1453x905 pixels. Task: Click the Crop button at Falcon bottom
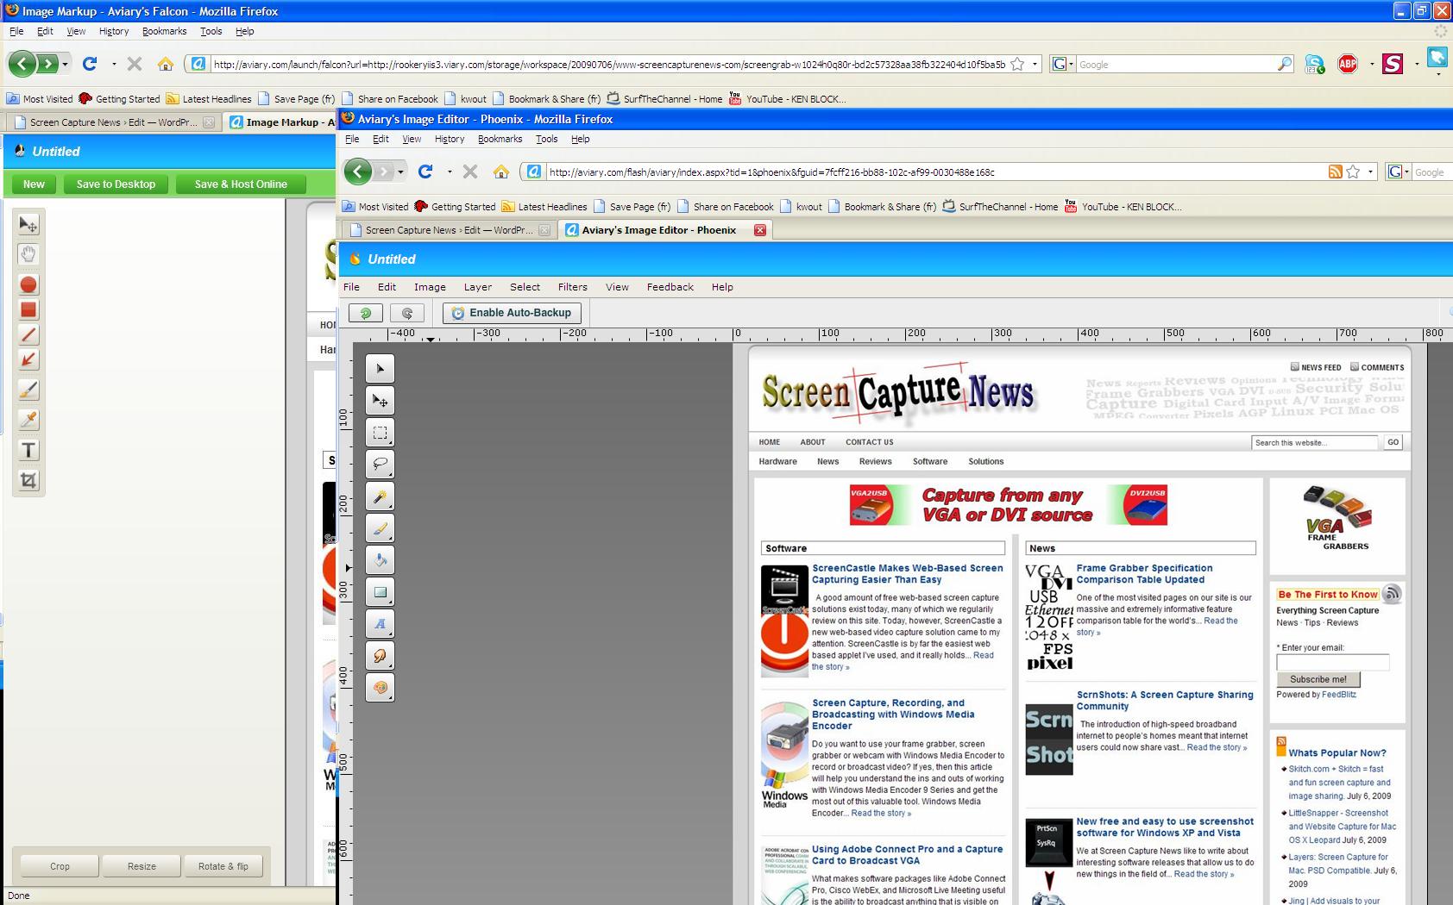pos(60,866)
